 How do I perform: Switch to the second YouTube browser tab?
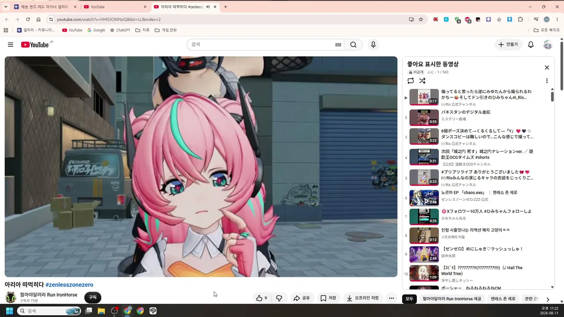click(x=115, y=7)
